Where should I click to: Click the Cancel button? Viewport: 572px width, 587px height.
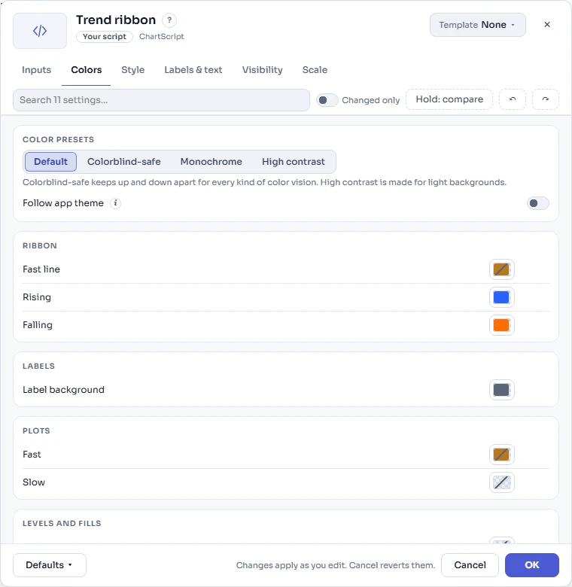click(470, 565)
